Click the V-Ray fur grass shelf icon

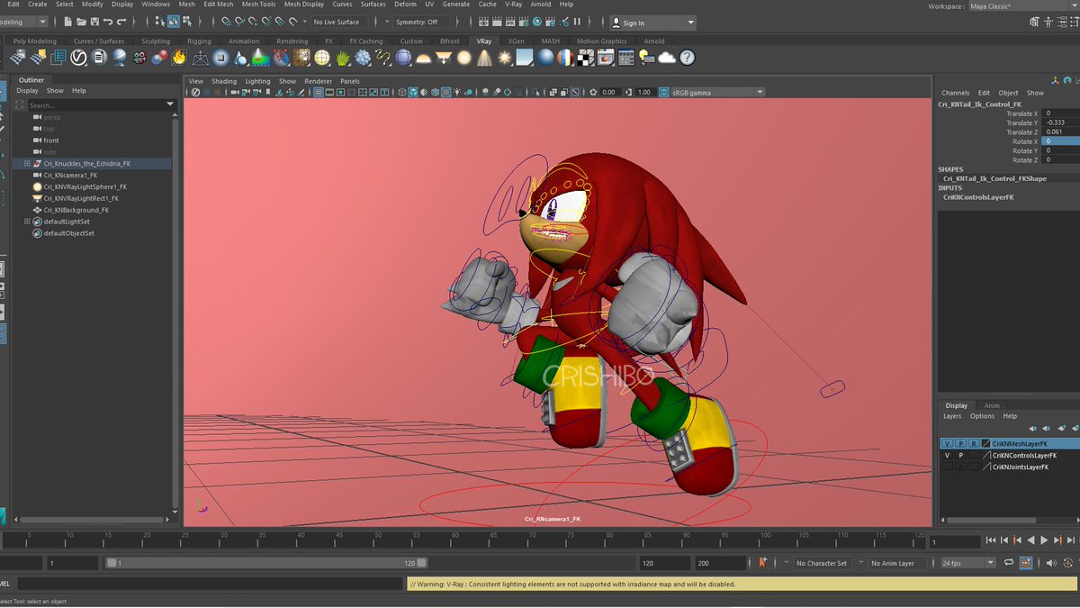pos(343,58)
